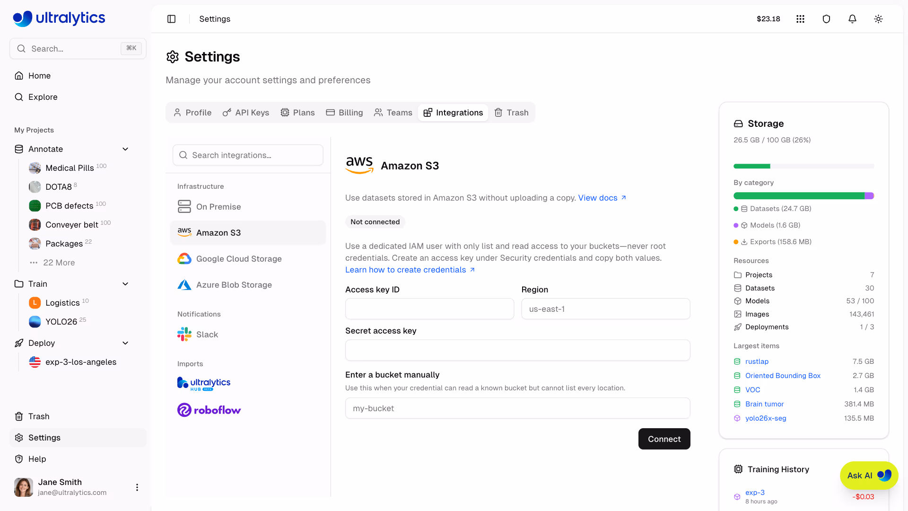
Task: Focus the Secret access key field
Action: tap(517, 350)
